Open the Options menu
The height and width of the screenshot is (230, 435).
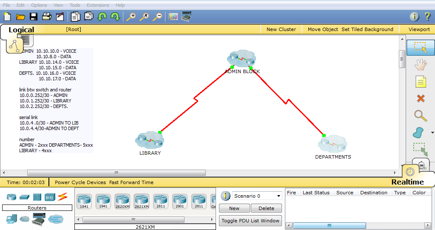point(39,5)
